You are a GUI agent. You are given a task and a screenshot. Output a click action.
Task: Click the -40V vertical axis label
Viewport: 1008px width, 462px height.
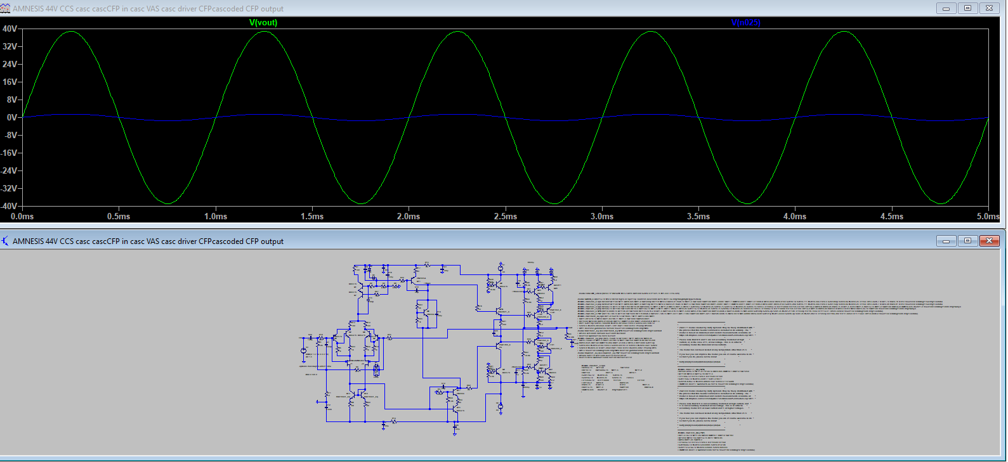click(x=9, y=206)
